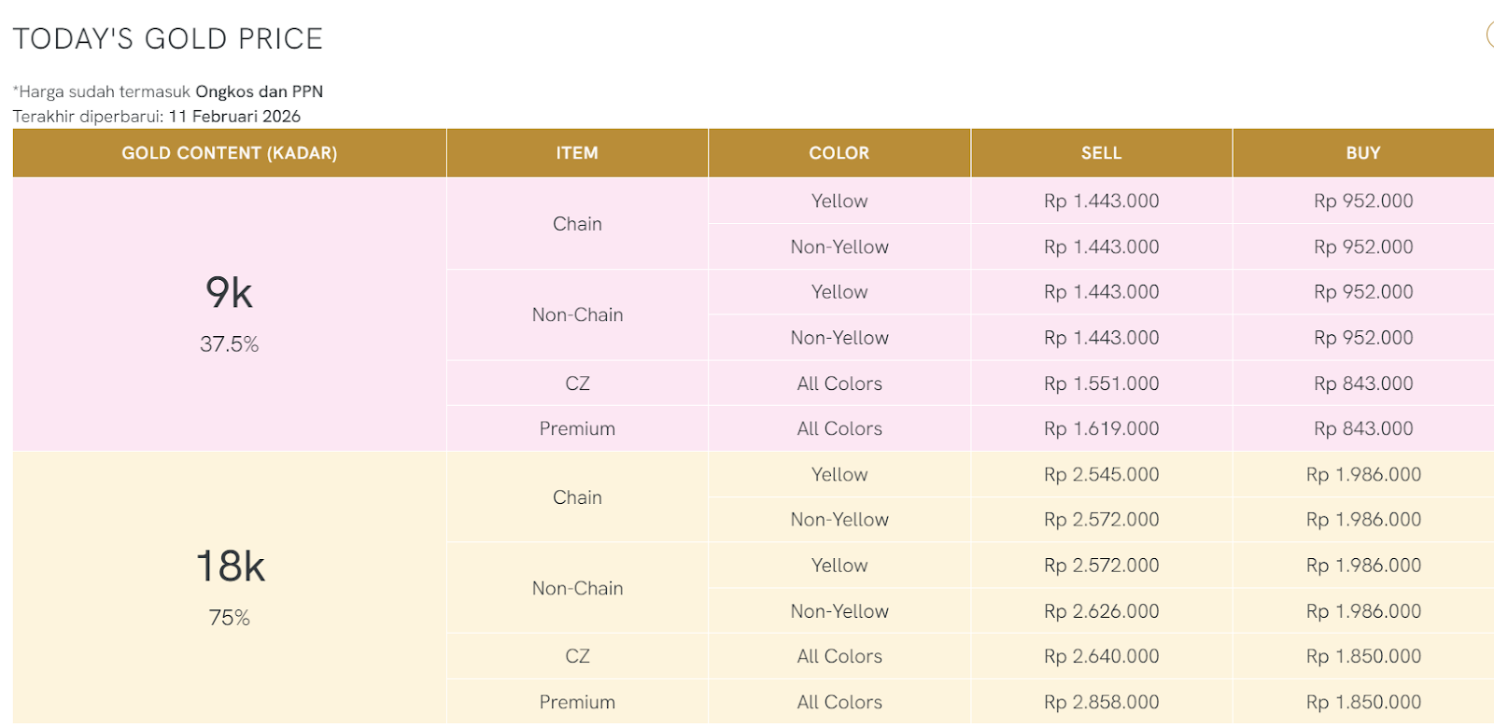Click the ITEM column header
The height and width of the screenshot is (727, 1494).
[577, 153]
